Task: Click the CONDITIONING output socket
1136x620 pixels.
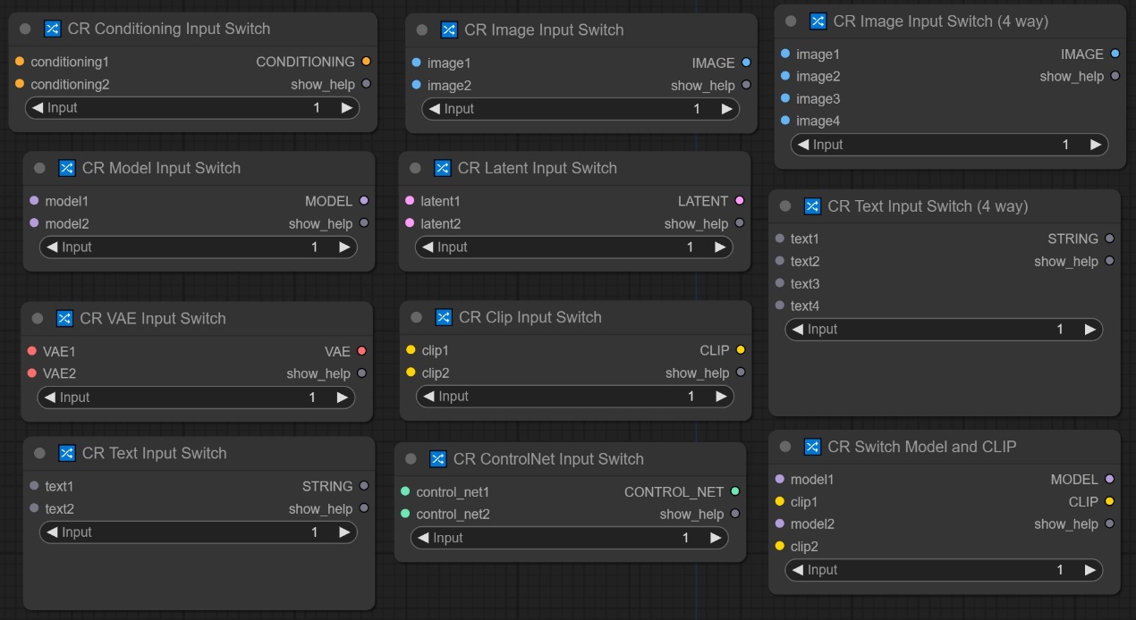Action: [x=366, y=62]
